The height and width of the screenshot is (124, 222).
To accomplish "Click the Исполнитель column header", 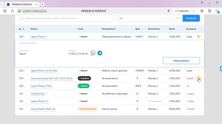I will [x=154, y=29].
